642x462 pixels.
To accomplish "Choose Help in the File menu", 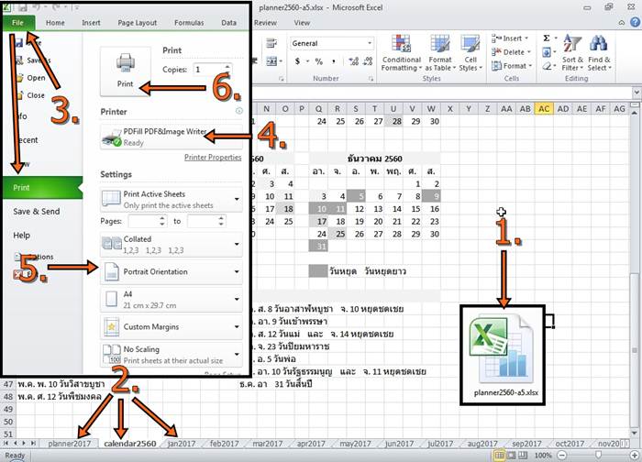I will pyautogui.click(x=22, y=236).
